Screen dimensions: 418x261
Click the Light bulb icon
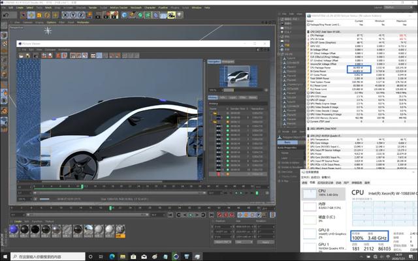180,15
